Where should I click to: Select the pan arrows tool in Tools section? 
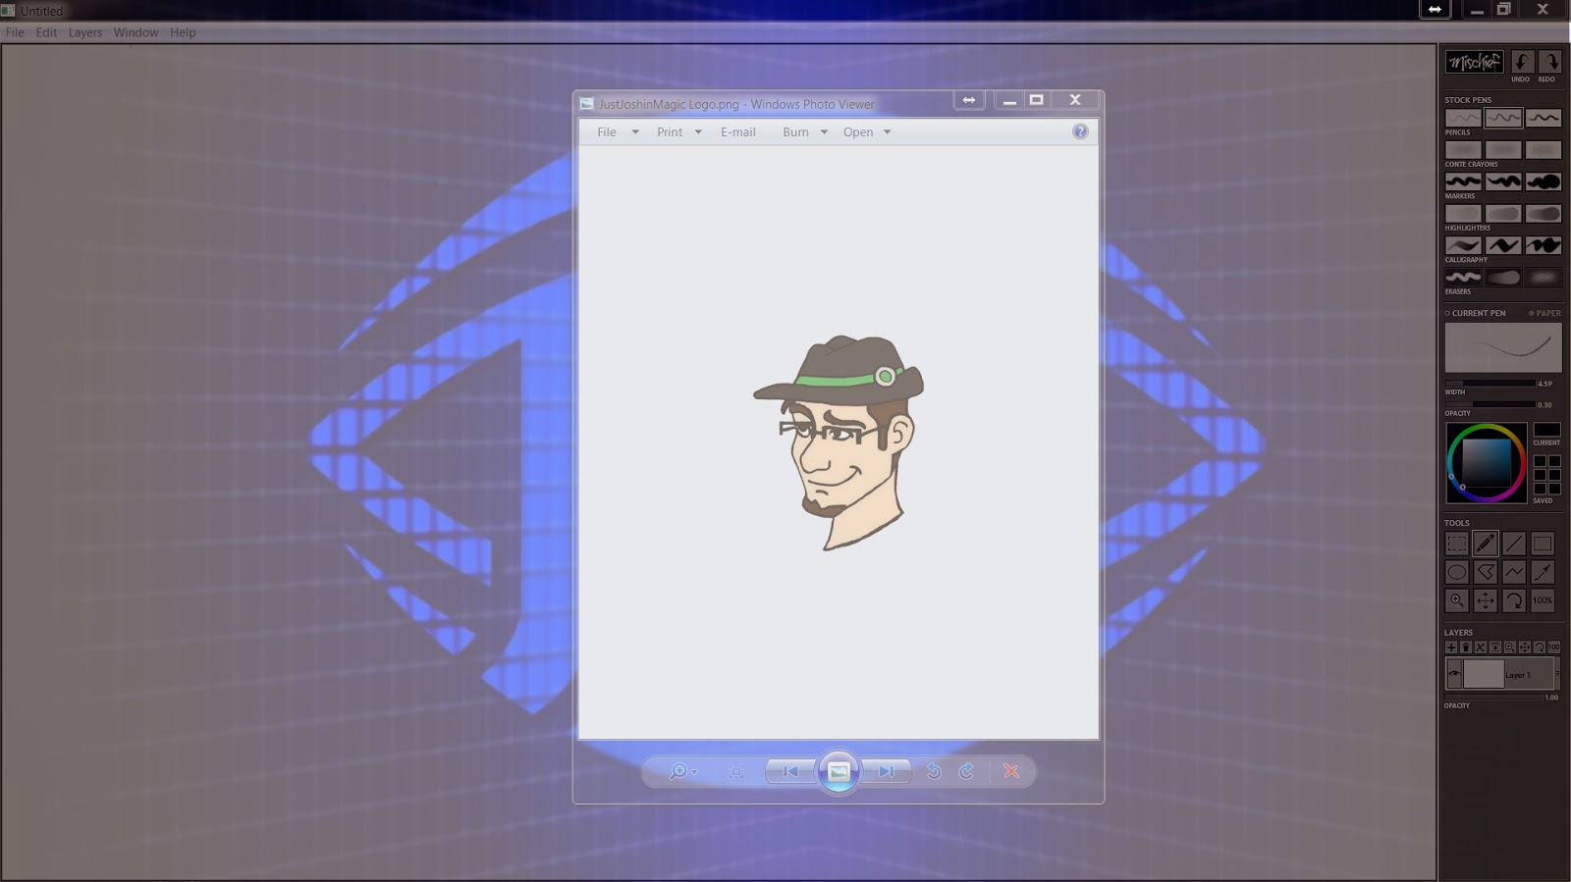pos(1486,600)
